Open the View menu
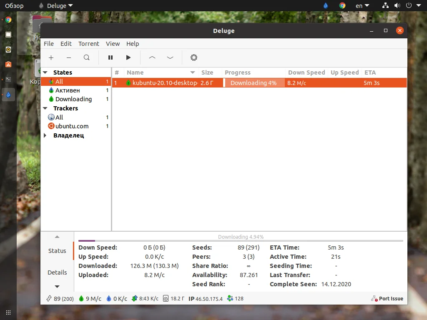427x320 pixels. tap(113, 43)
